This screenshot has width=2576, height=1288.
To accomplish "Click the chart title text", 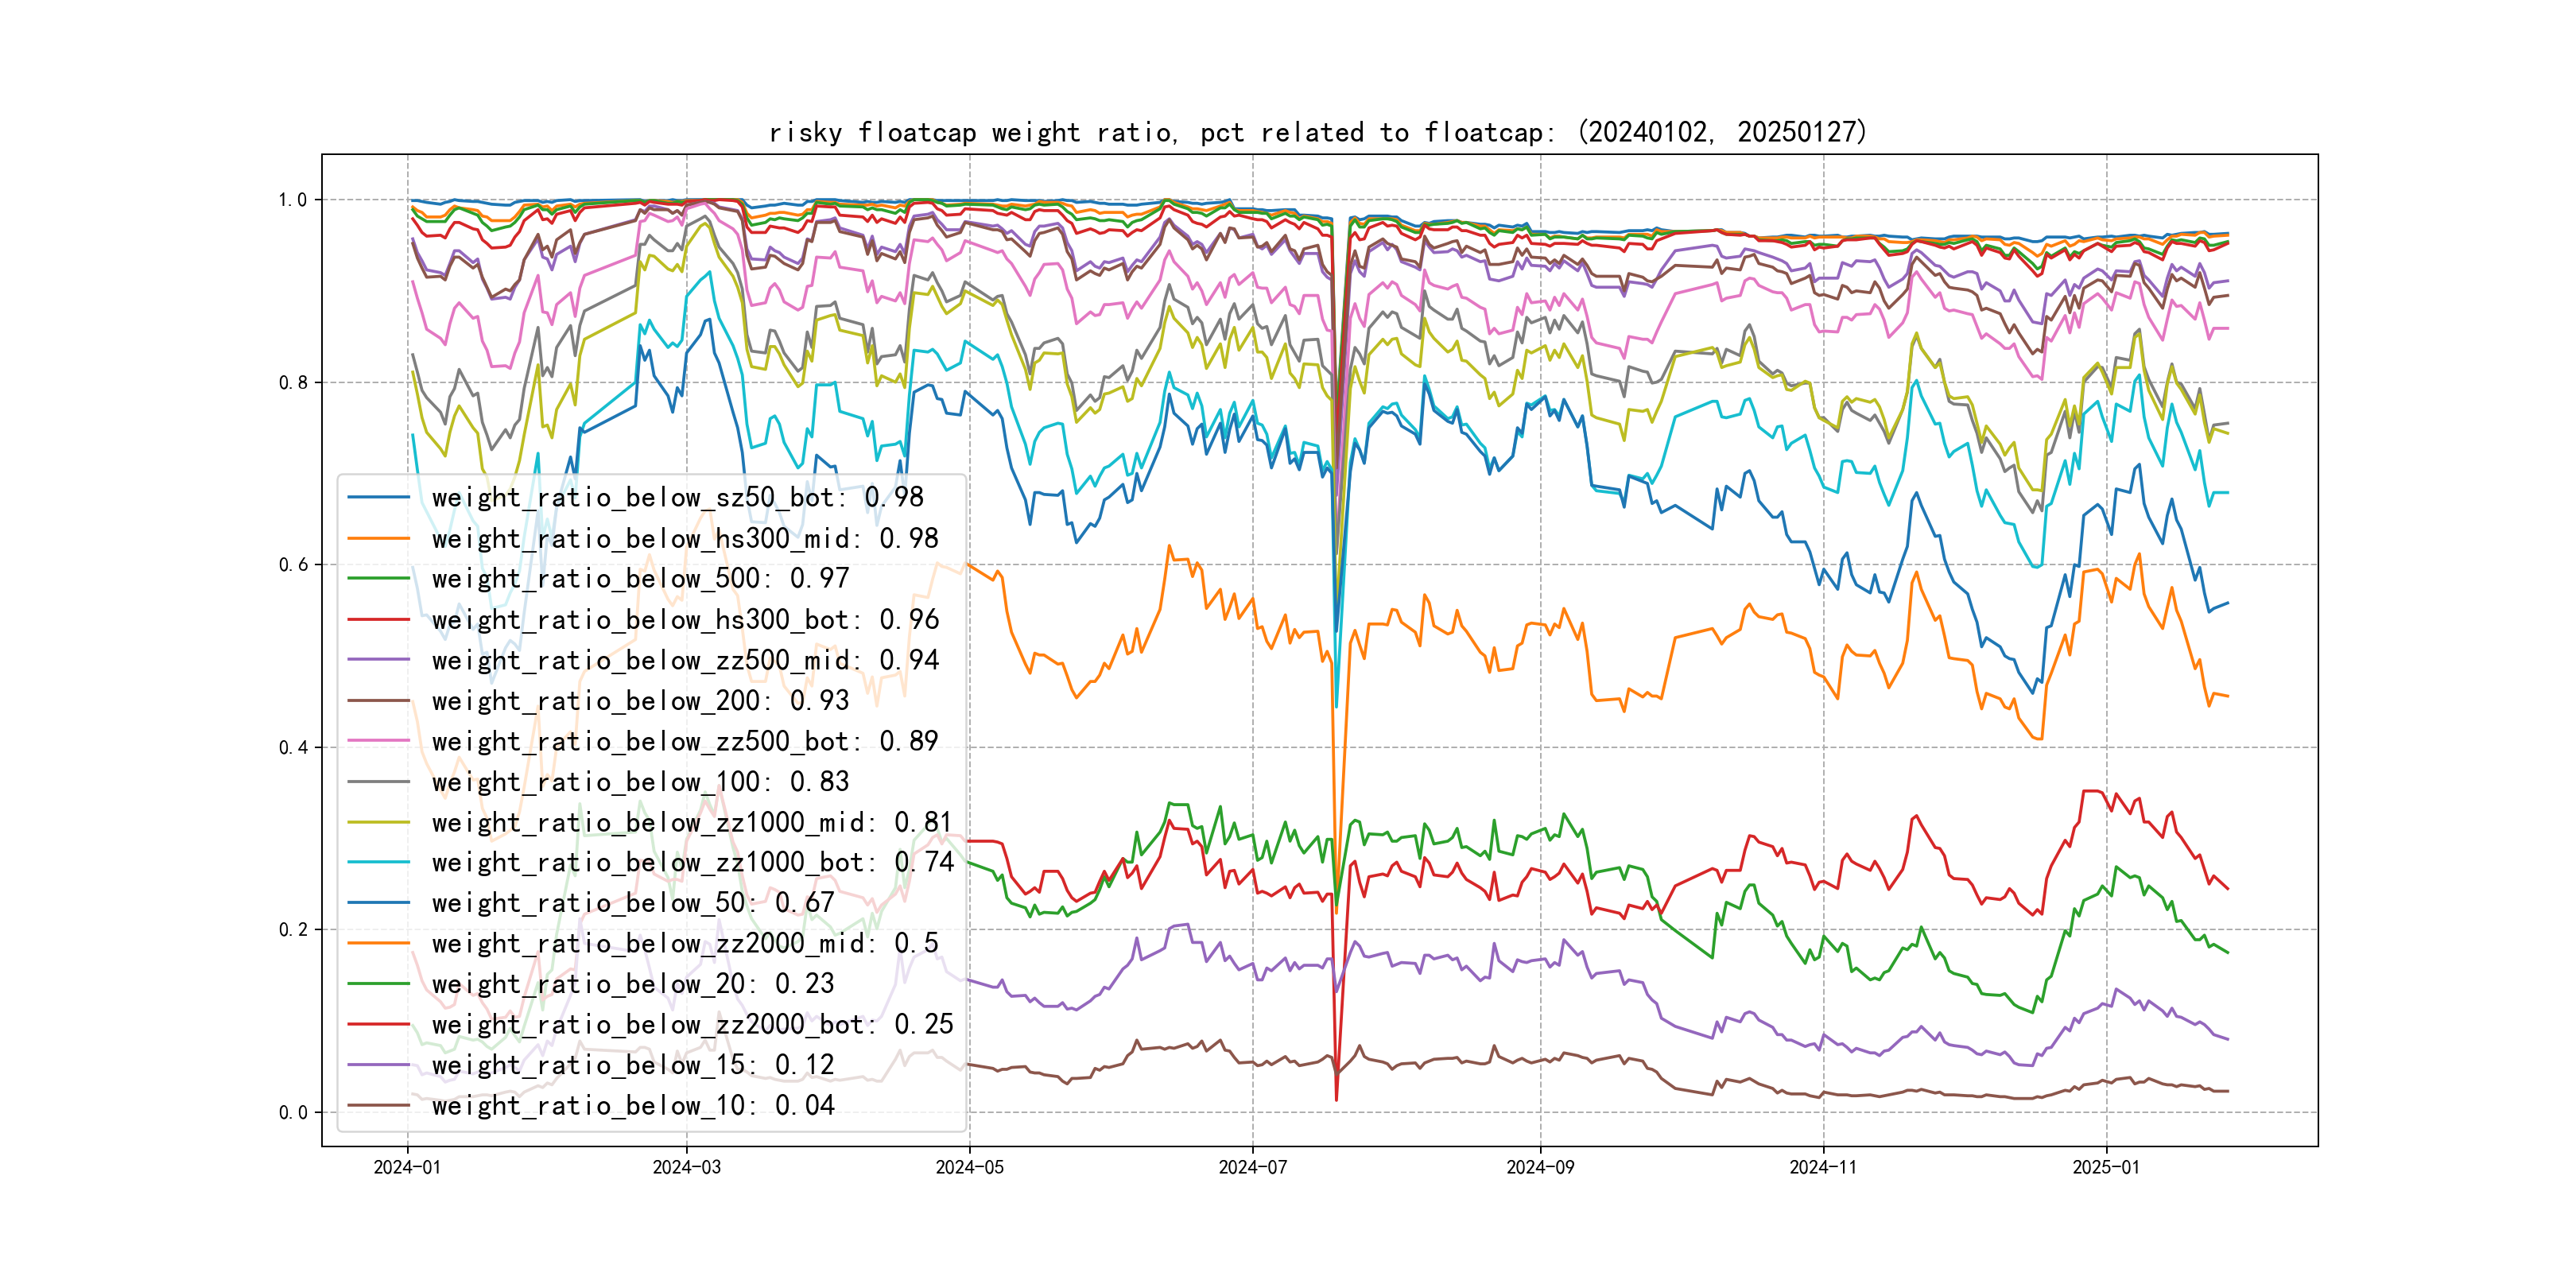I will pyautogui.click(x=1317, y=132).
